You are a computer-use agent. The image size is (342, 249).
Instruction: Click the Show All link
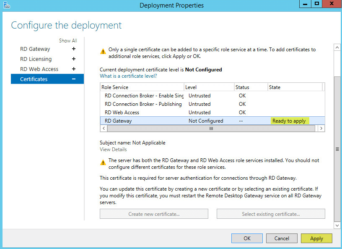click(x=68, y=40)
